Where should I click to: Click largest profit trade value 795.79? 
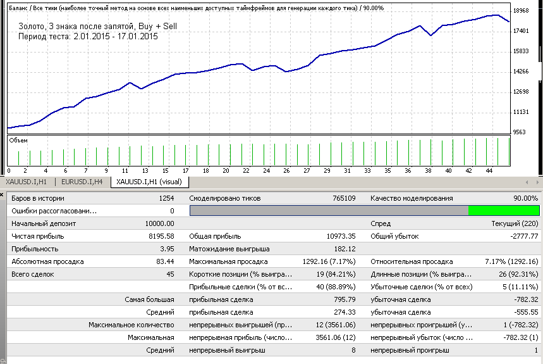[345, 299]
